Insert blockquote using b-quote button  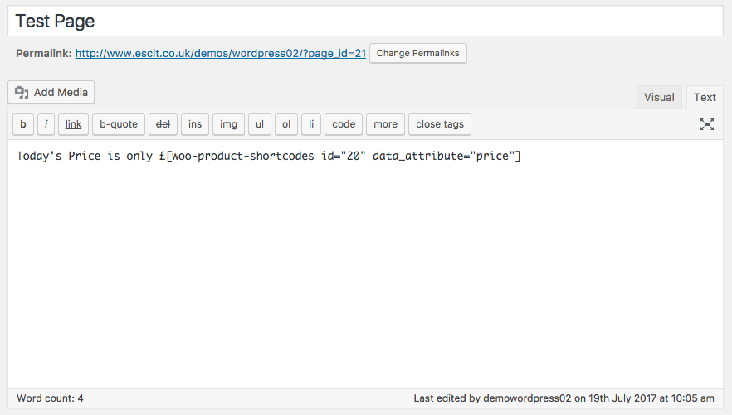coord(119,124)
